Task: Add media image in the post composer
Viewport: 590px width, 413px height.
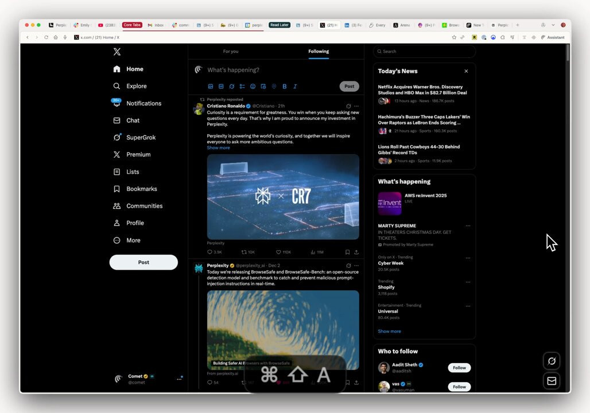Action: [211, 87]
